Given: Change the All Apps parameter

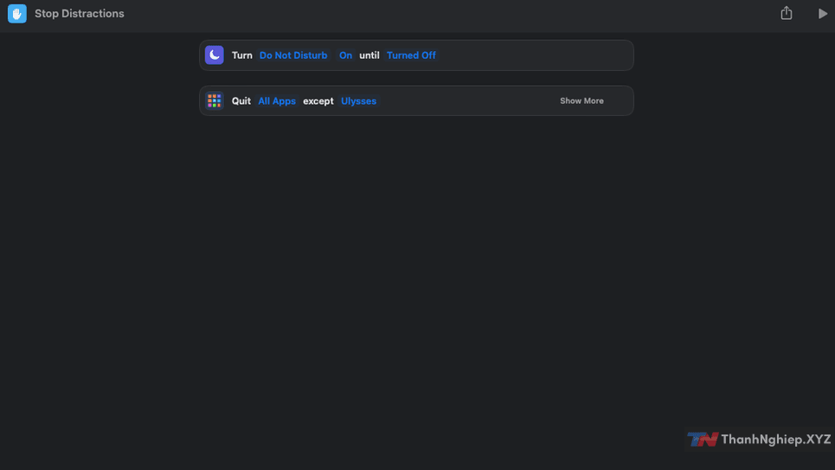Looking at the screenshot, I should pos(277,101).
